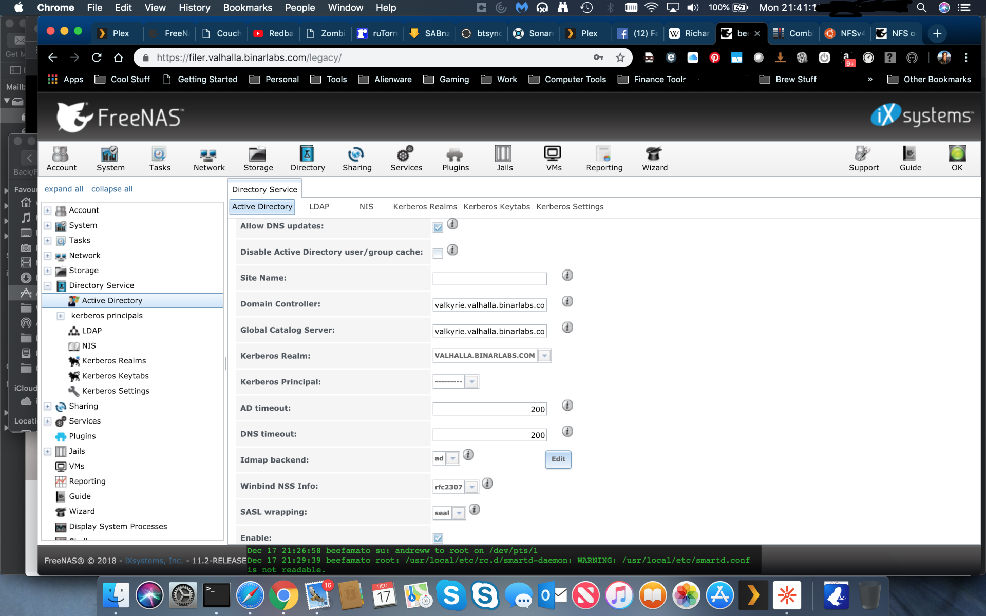Show info for Site Name field
This screenshot has width=986, height=616.
point(567,276)
